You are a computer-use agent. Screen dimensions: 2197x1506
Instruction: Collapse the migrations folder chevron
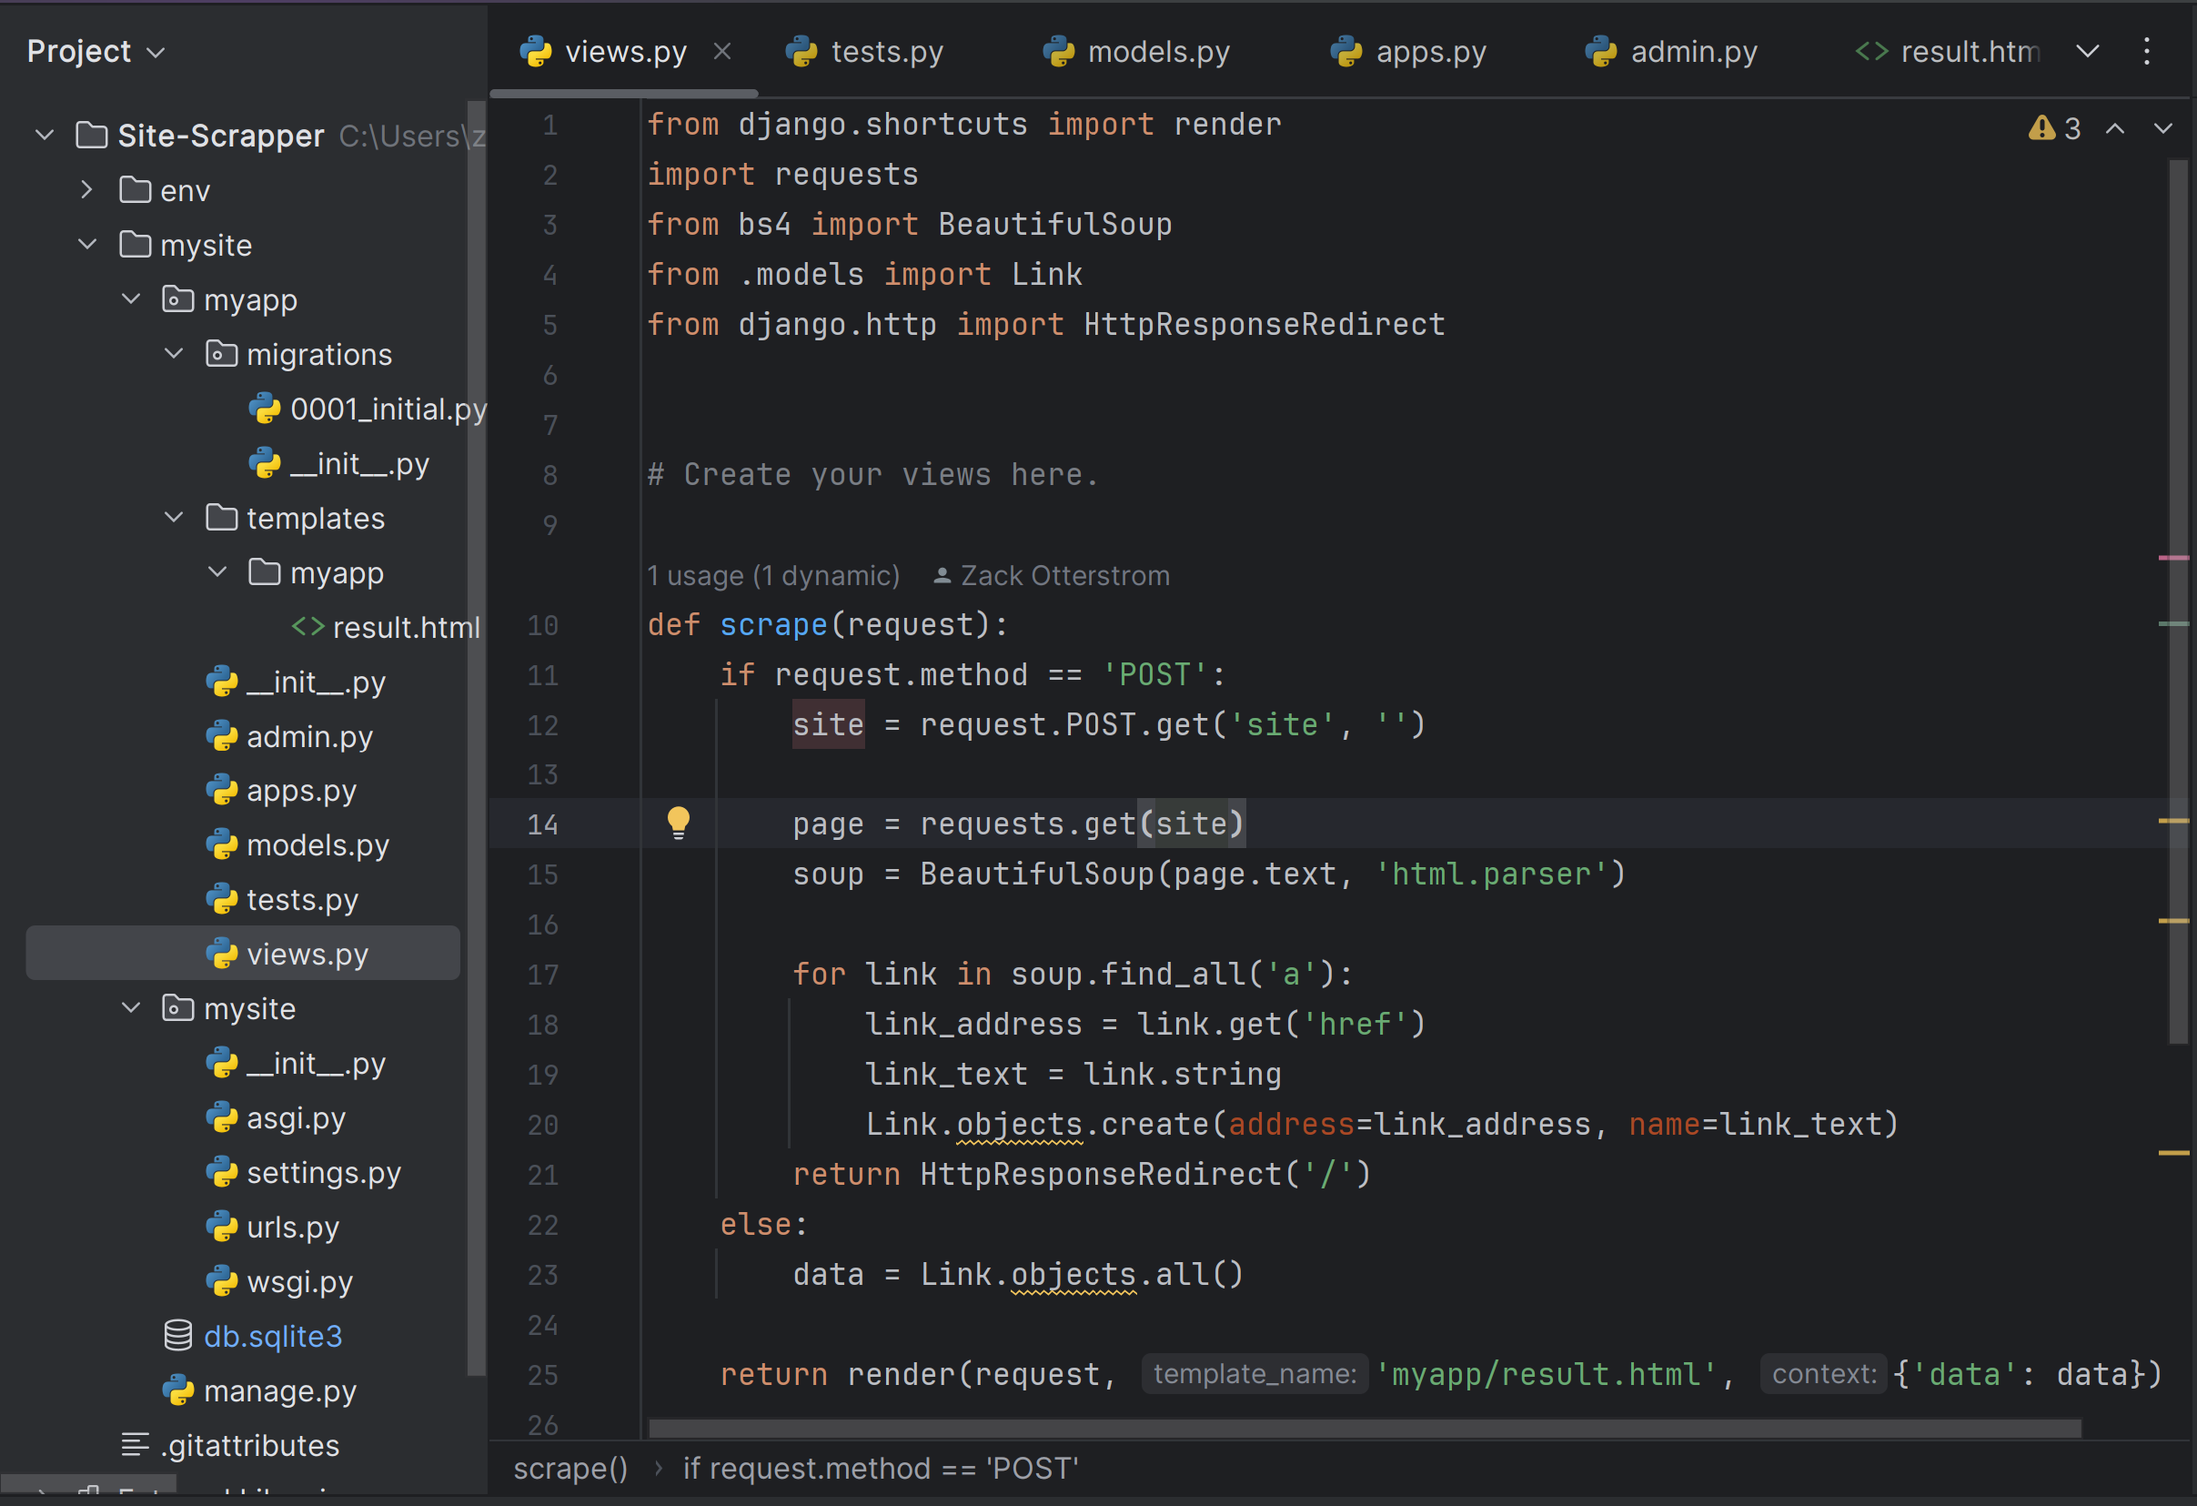tap(174, 354)
